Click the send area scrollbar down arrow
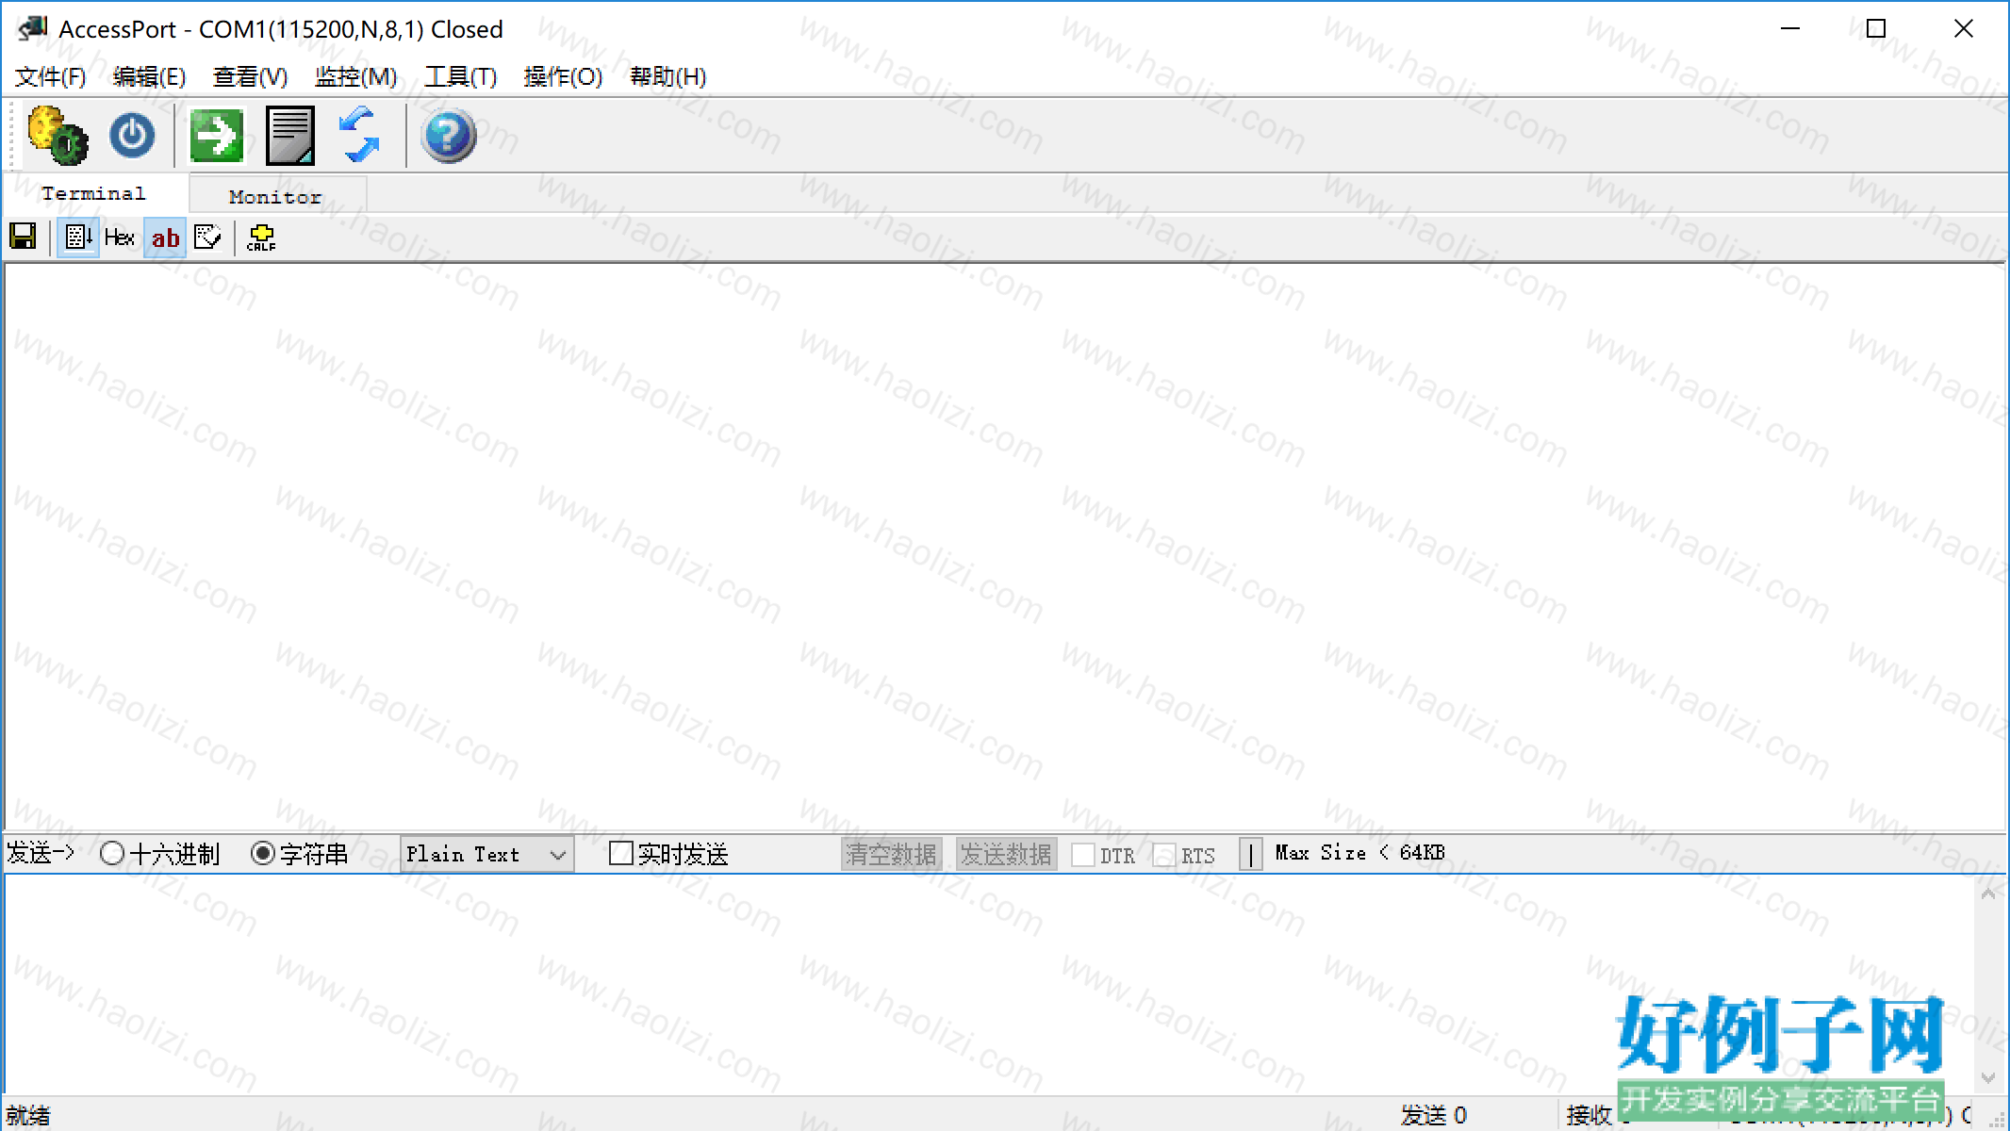The width and height of the screenshot is (2010, 1131). pyautogui.click(x=1988, y=1077)
